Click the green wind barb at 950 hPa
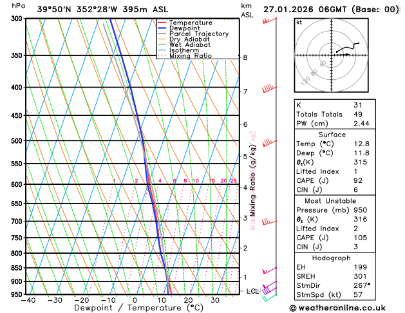Screen dimensions: 405x313 (x=269, y=298)
